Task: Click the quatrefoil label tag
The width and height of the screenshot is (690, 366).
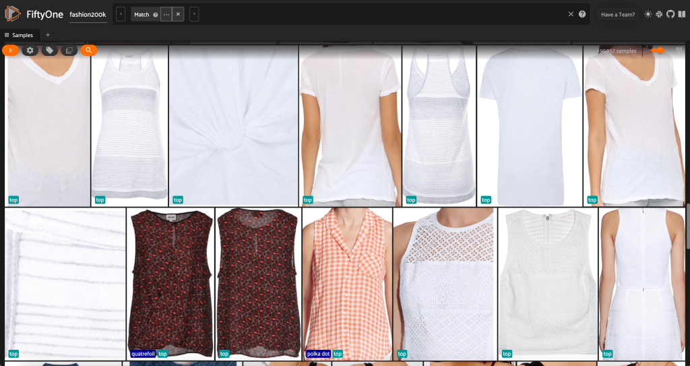Action: [143, 354]
